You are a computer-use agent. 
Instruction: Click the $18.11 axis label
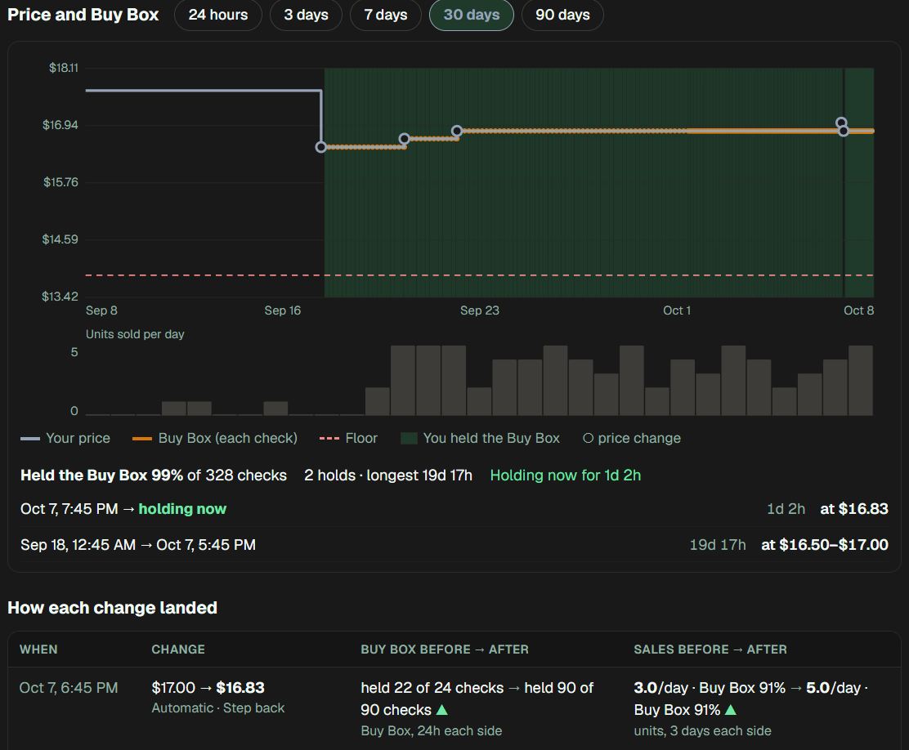pos(63,68)
